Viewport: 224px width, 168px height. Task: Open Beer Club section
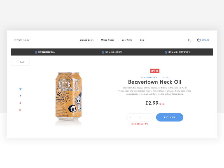127,40
